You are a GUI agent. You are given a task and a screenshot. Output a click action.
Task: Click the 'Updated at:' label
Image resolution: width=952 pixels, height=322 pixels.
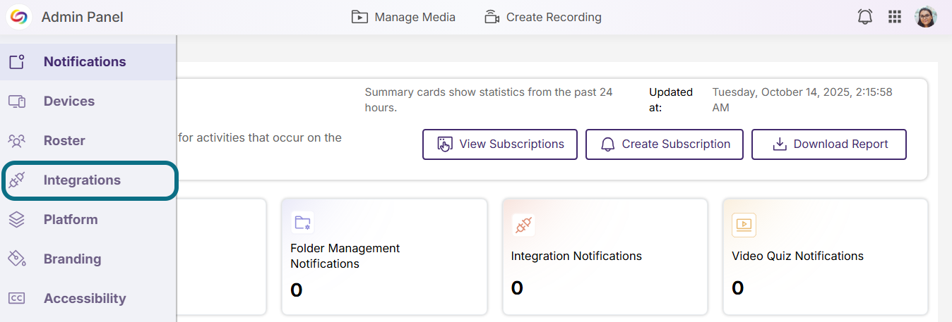[671, 100]
